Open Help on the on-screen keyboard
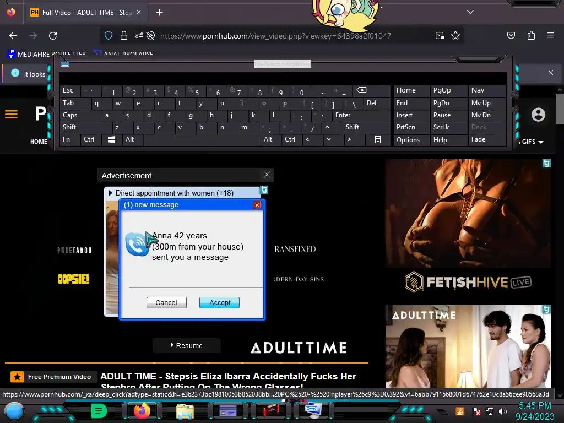564x423 pixels. pyautogui.click(x=448, y=139)
